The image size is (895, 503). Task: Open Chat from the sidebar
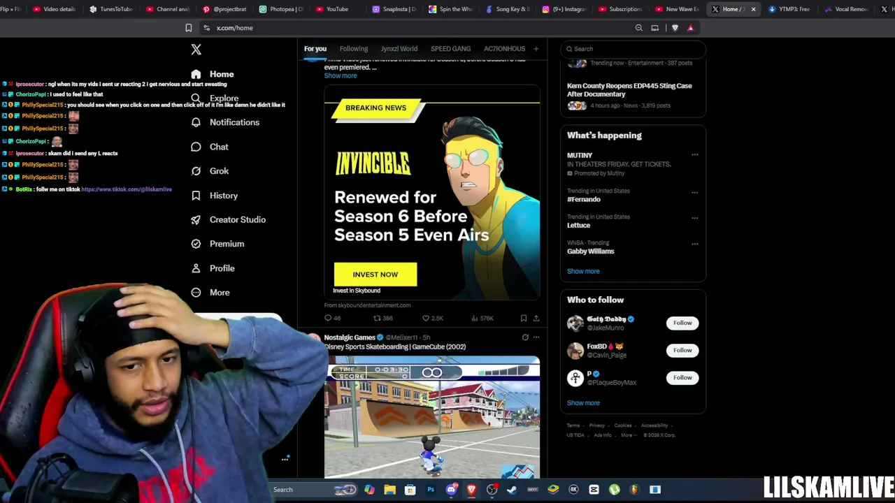(x=210, y=147)
